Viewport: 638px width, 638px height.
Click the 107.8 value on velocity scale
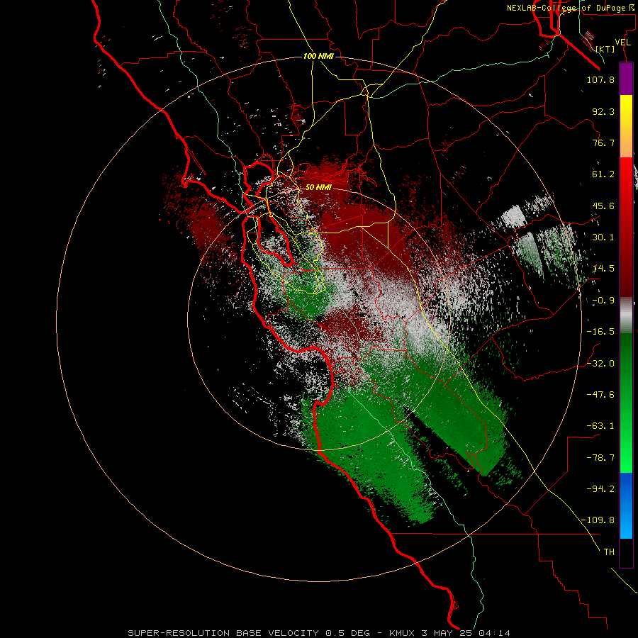pyautogui.click(x=600, y=79)
